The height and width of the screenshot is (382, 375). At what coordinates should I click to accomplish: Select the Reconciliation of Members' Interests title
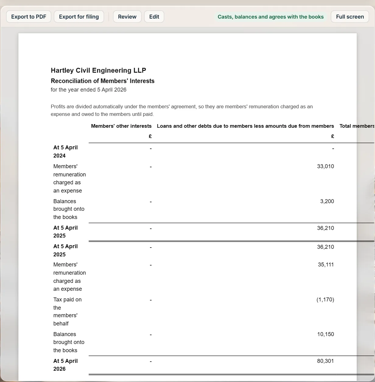(103, 81)
